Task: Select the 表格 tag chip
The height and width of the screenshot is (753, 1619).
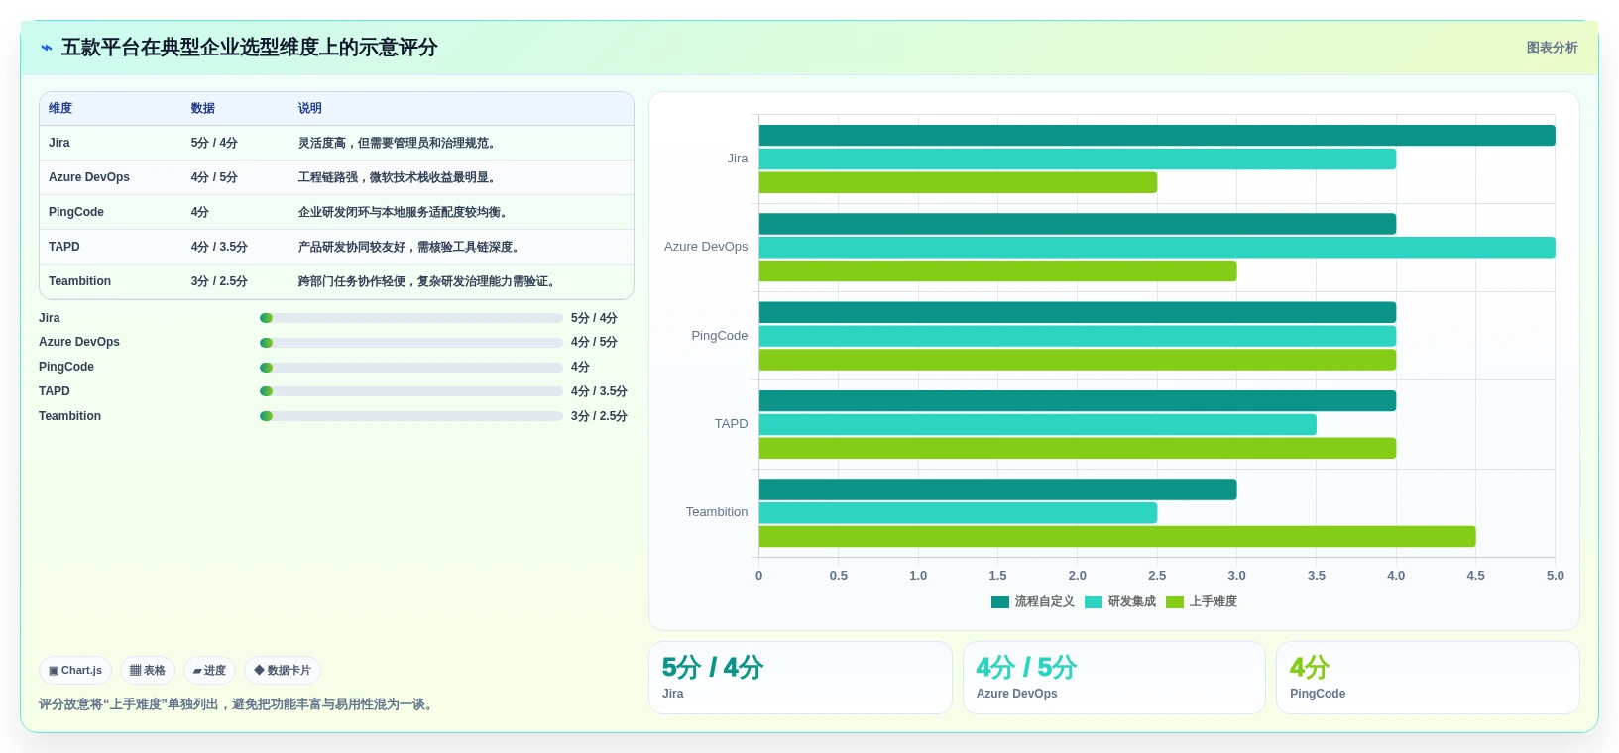Action: [148, 671]
